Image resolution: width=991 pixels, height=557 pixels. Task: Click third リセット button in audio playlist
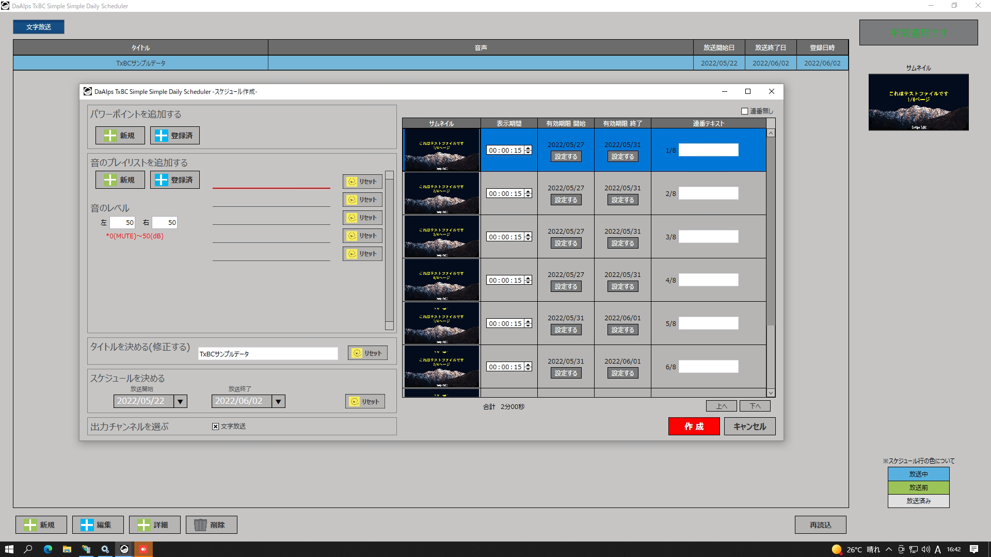[x=362, y=218]
